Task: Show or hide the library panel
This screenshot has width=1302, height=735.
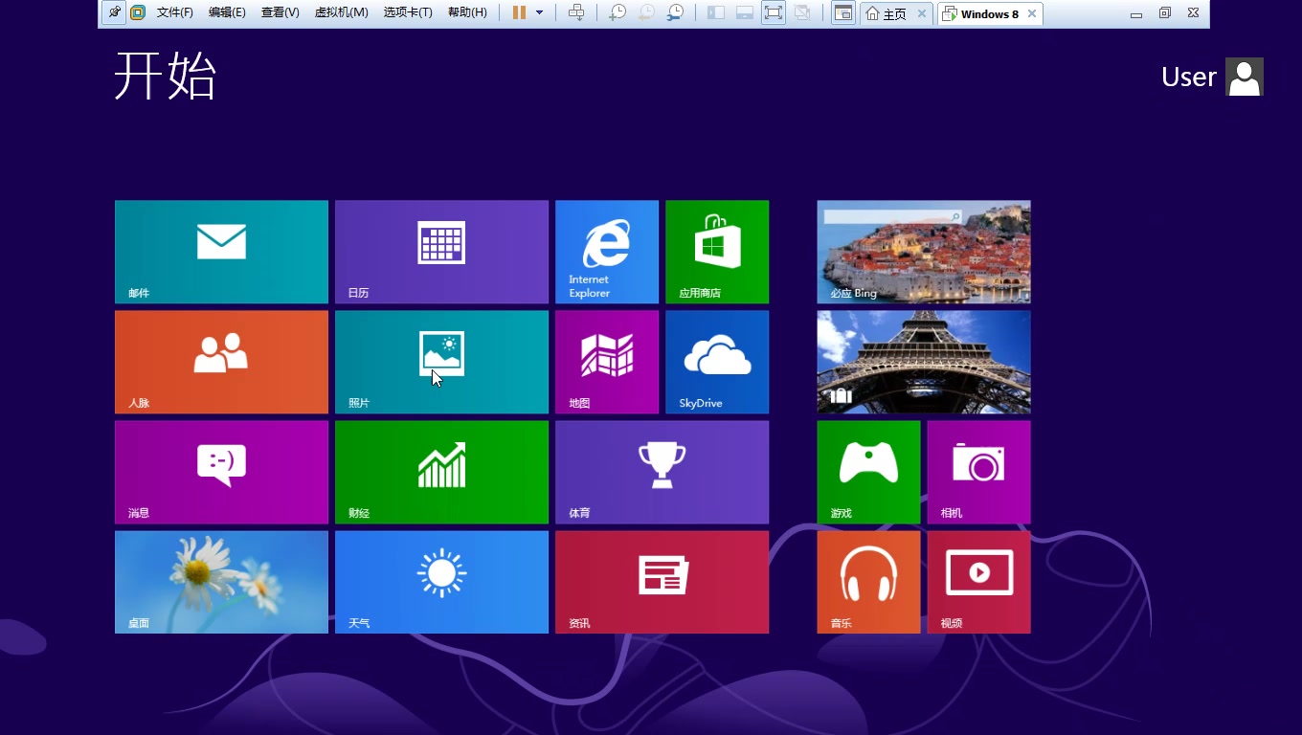Action: tap(715, 12)
